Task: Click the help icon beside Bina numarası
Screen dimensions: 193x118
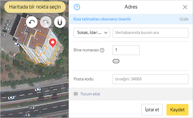Action: (102, 50)
